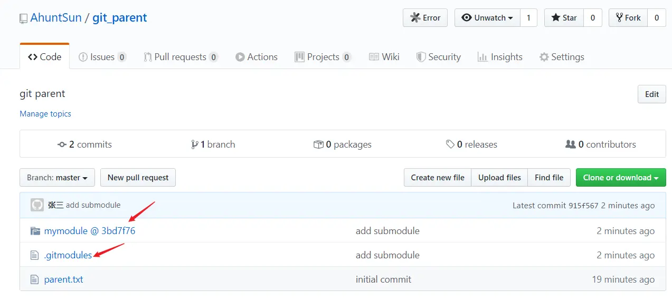Image resolution: width=672 pixels, height=300 pixels.
Task: Click the file icon beside .gitmodules
Action: pyautogui.click(x=35, y=255)
